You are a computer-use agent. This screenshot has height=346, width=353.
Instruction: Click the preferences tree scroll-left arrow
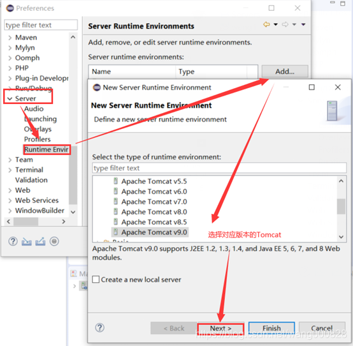(x=8, y=222)
